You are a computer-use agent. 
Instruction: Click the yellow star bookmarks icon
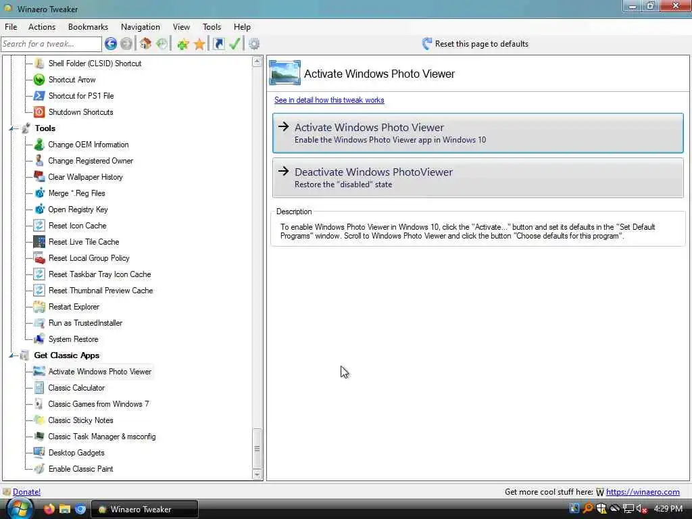[x=199, y=44]
